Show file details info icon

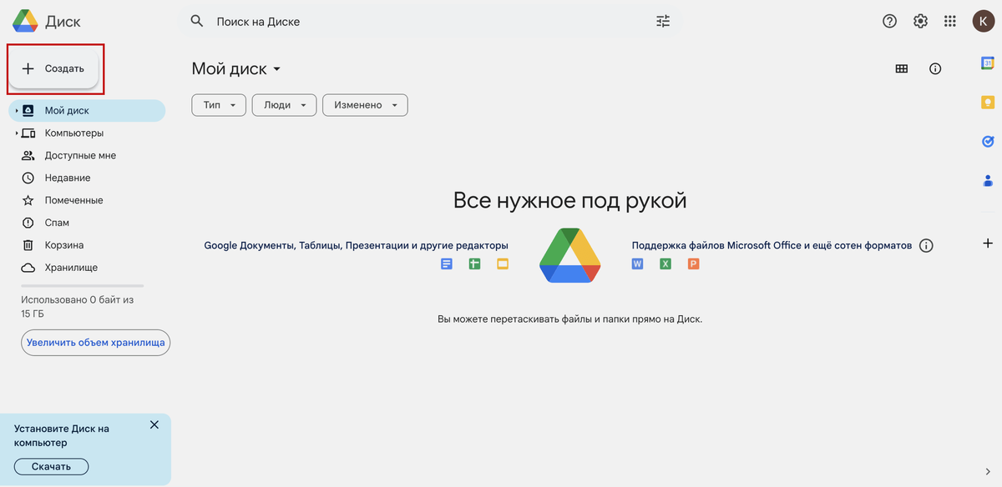(x=935, y=69)
